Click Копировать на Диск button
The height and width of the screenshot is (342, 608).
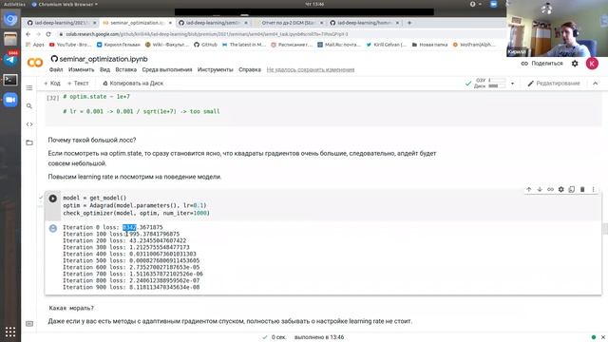click(133, 84)
